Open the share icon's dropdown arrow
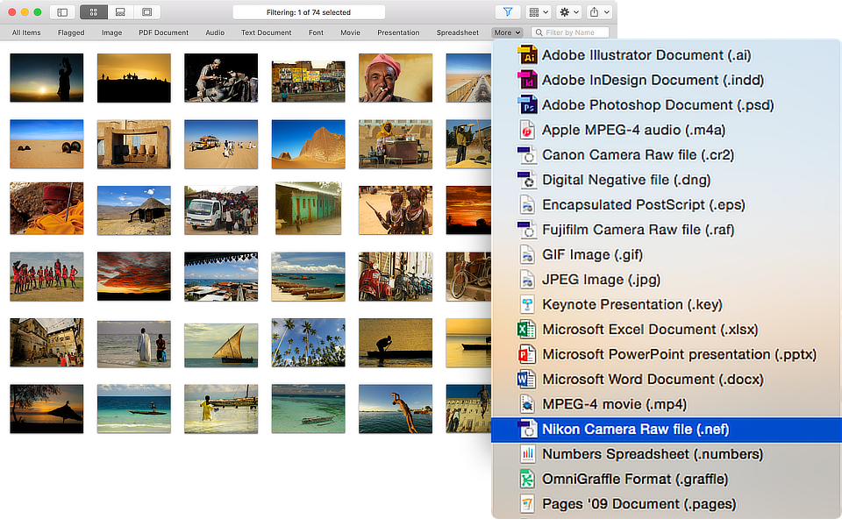842x526 pixels. (606, 11)
